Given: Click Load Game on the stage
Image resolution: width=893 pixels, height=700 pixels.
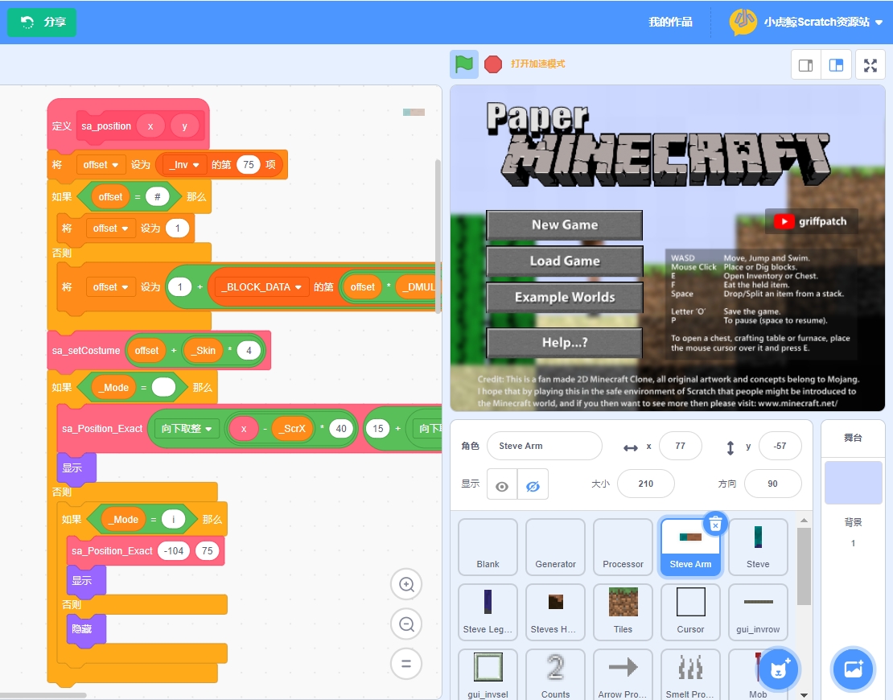Looking at the screenshot, I should pyautogui.click(x=565, y=261).
